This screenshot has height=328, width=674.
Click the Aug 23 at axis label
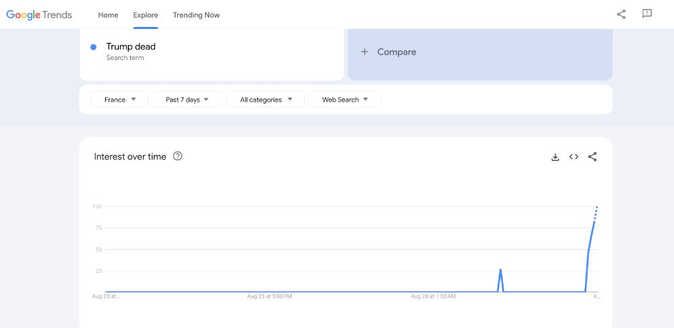tap(106, 296)
